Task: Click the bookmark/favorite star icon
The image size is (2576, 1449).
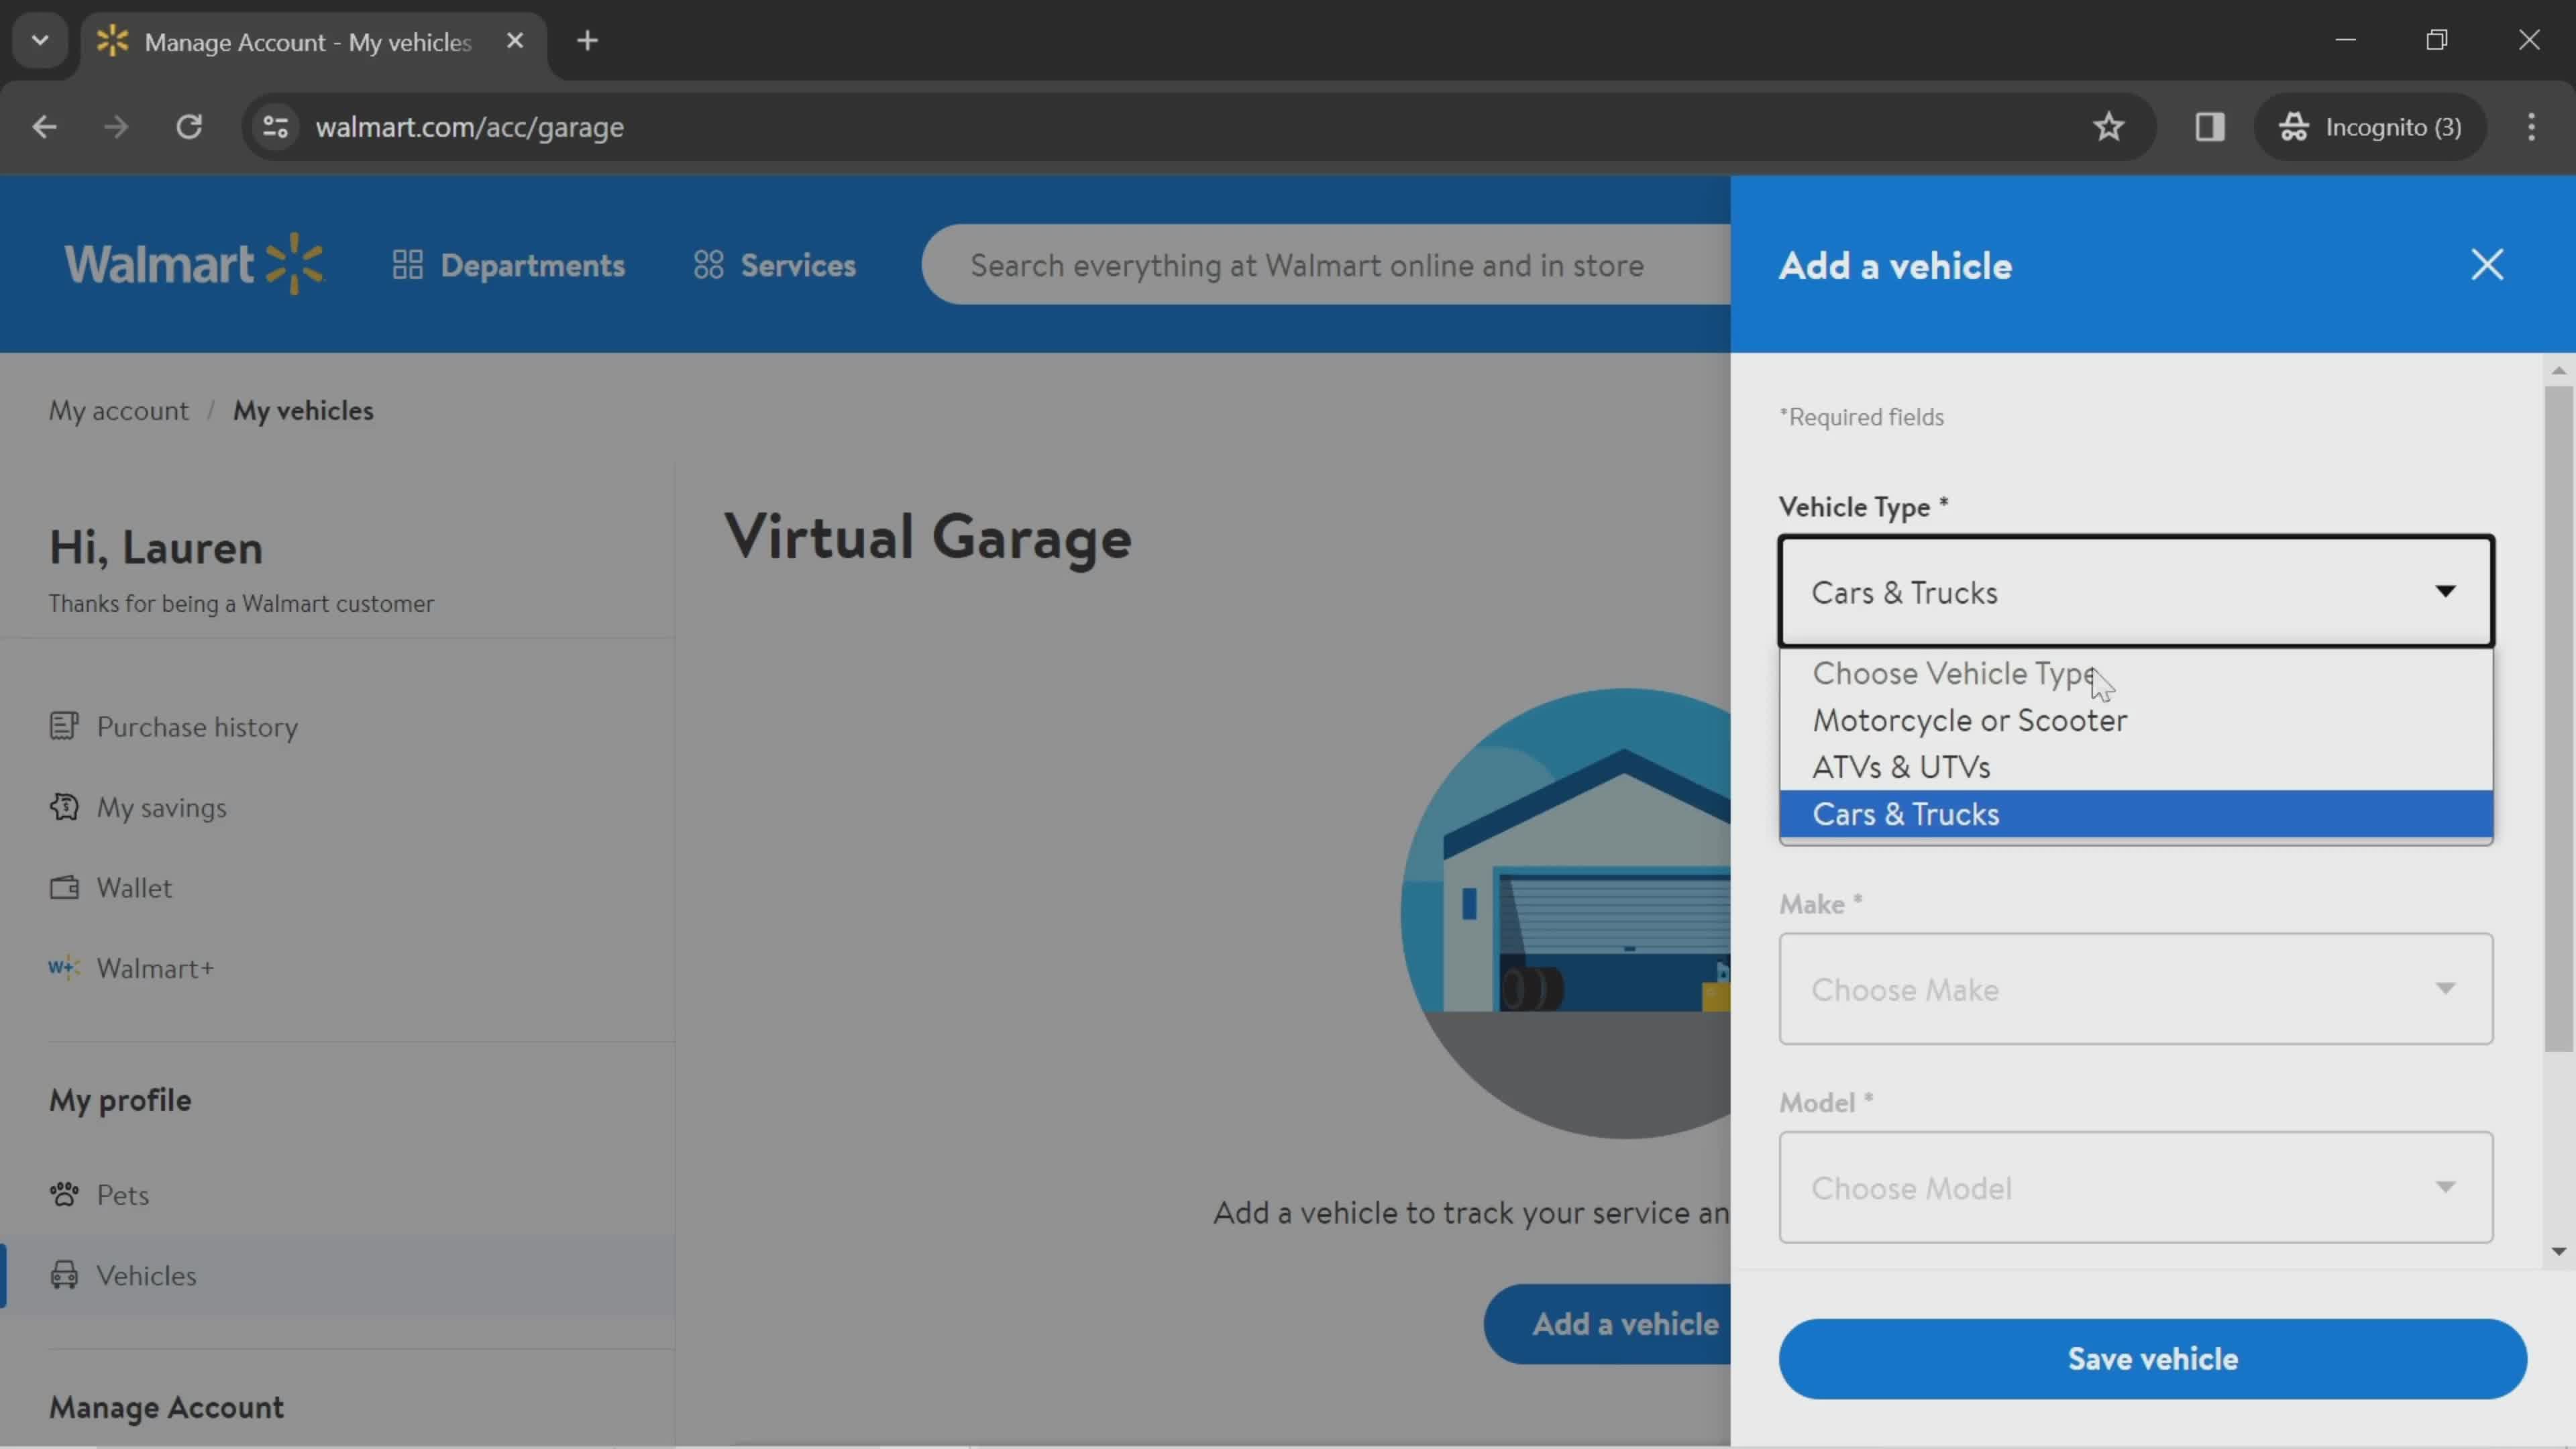Action: point(2109,125)
